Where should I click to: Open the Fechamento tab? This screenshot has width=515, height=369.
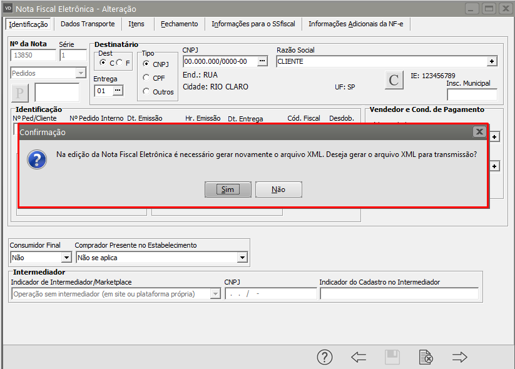[x=179, y=24]
